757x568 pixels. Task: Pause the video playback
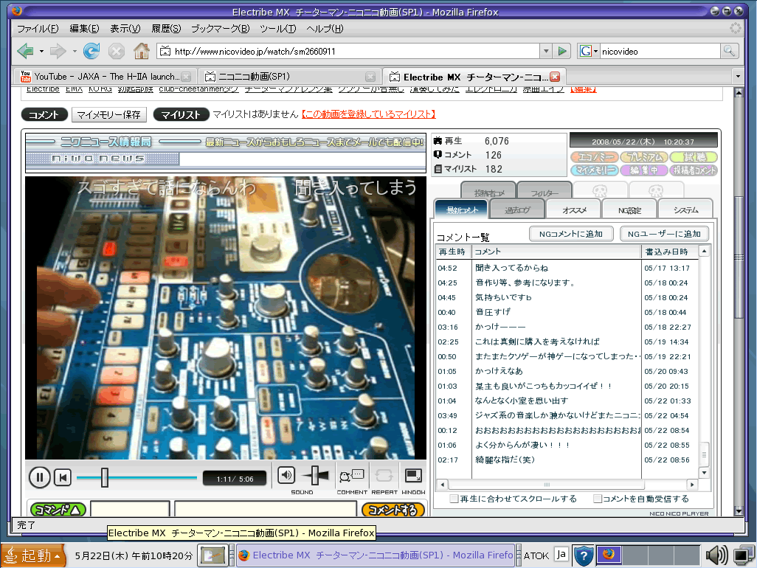click(x=40, y=477)
